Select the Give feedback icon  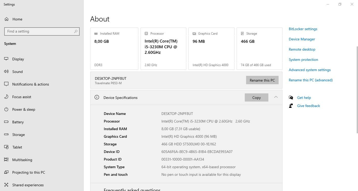291,105
